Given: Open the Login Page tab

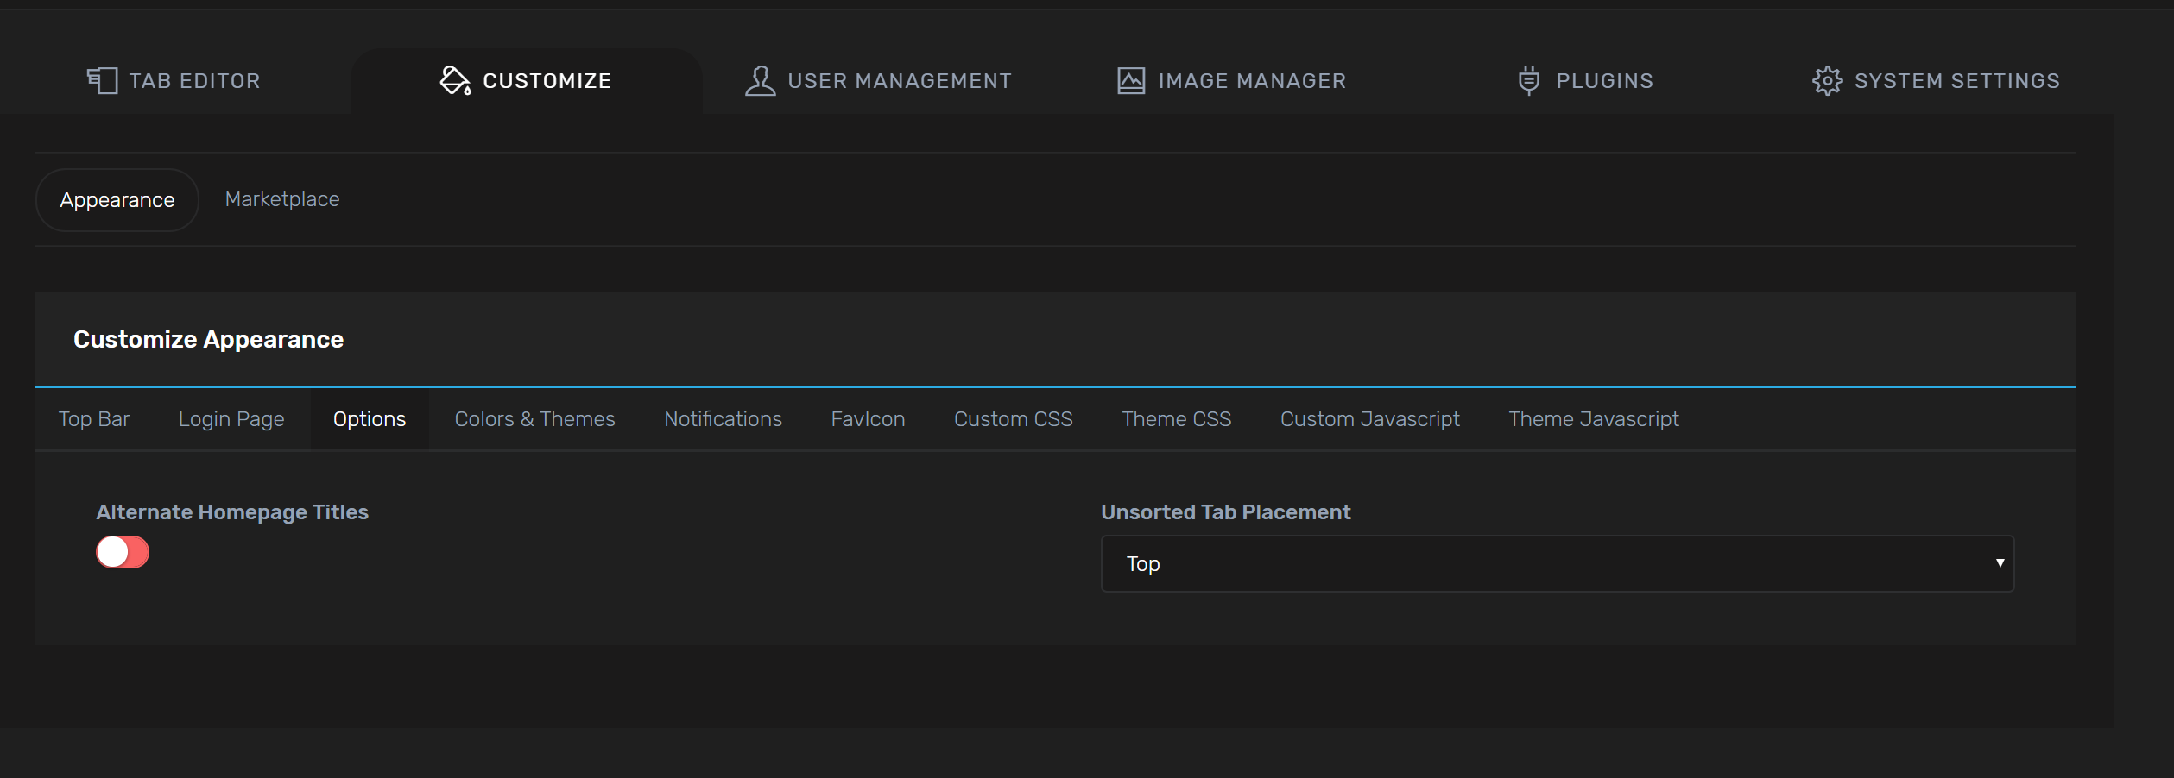Looking at the screenshot, I should (231, 419).
